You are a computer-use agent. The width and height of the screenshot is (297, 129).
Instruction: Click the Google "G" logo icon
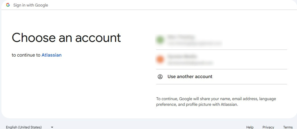[8, 5]
